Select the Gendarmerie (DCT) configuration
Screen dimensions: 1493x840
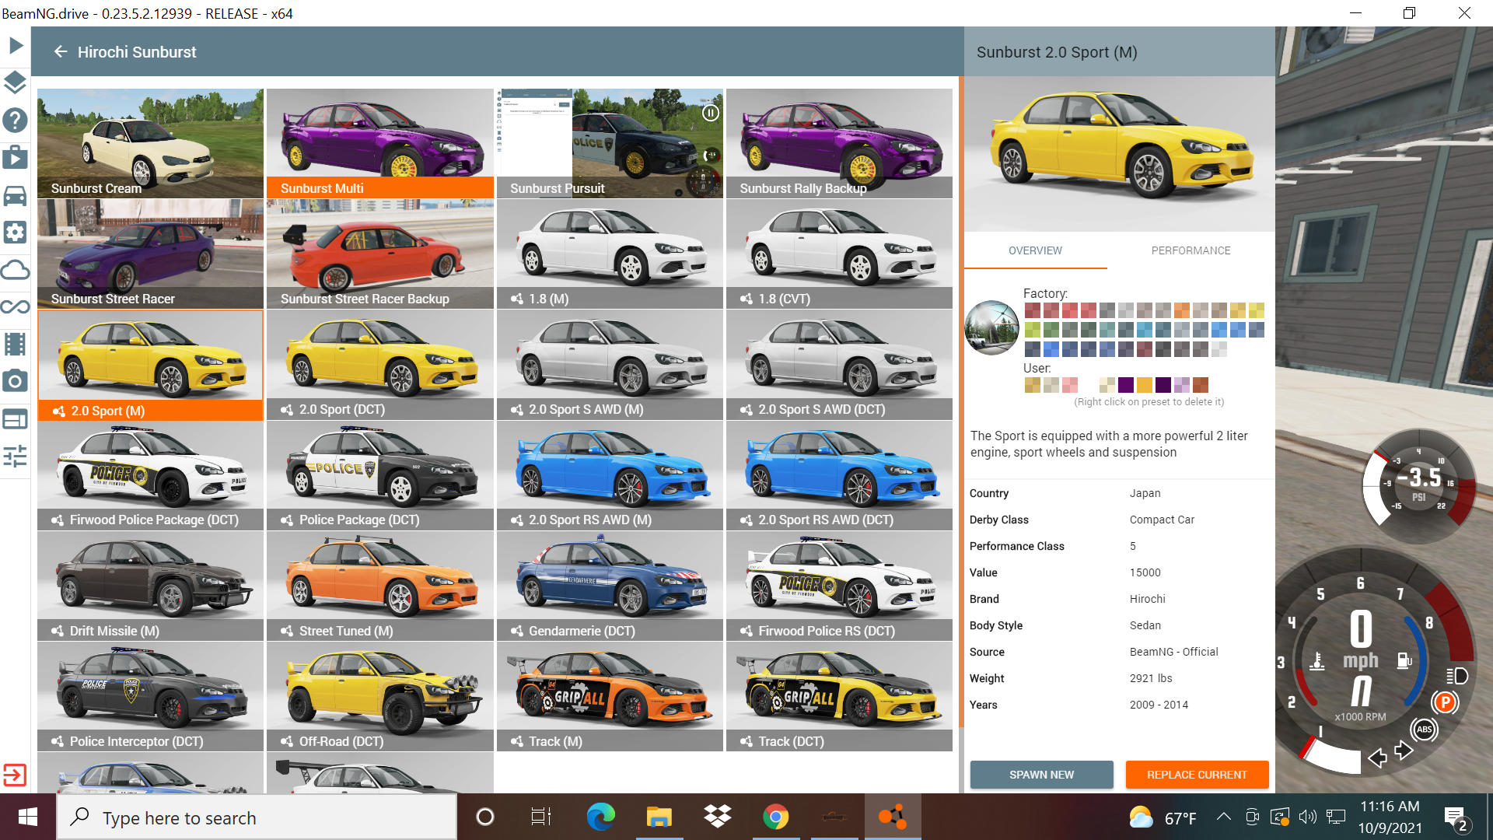pos(610,586)
